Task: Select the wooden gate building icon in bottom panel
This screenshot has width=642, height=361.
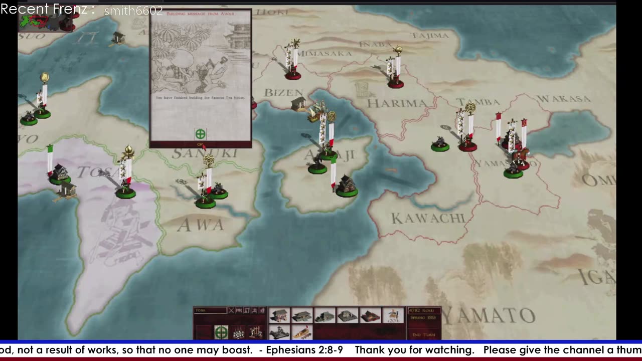Action: pos(256,332)
